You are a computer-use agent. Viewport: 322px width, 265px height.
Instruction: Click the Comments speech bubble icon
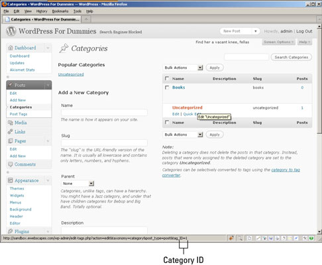click(x=11, y=164)
